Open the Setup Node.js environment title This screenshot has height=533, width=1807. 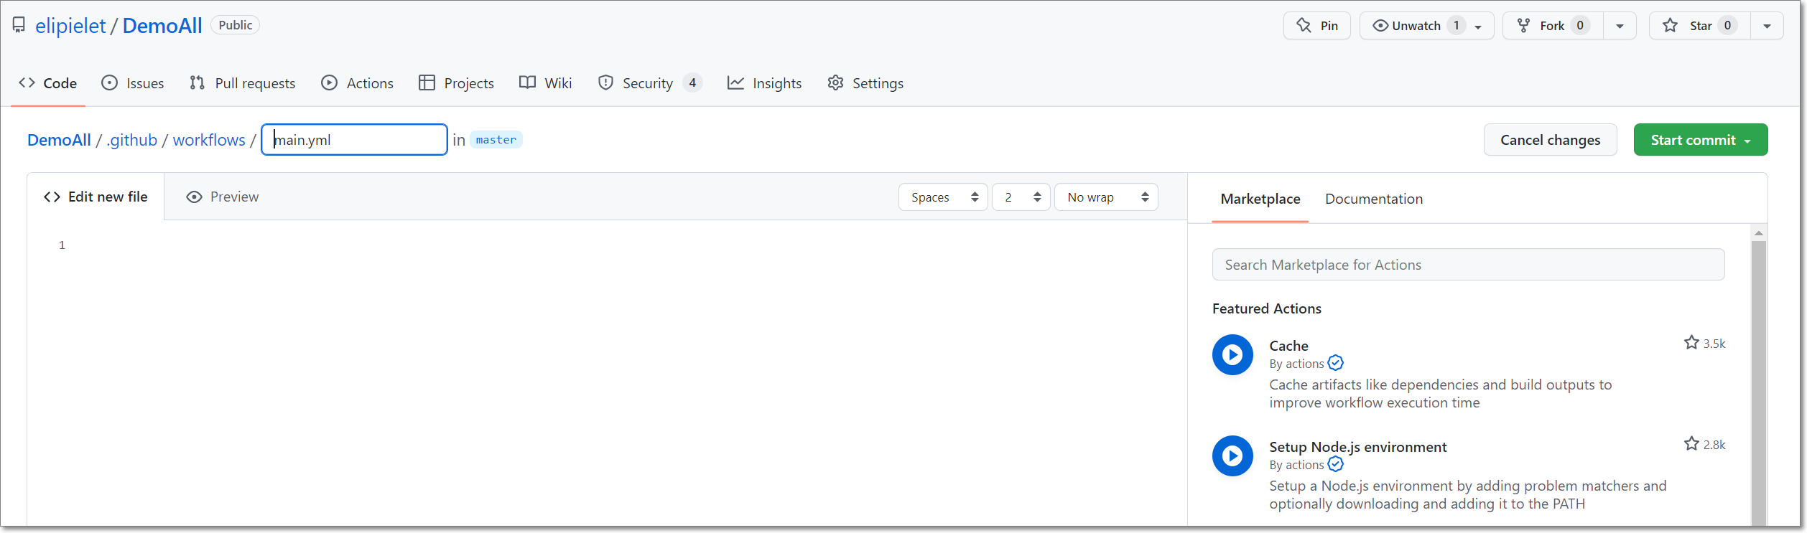[1357, 447]
